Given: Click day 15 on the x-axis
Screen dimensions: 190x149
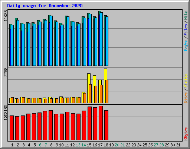Looking at the screenshot, I should coord(89,145).
